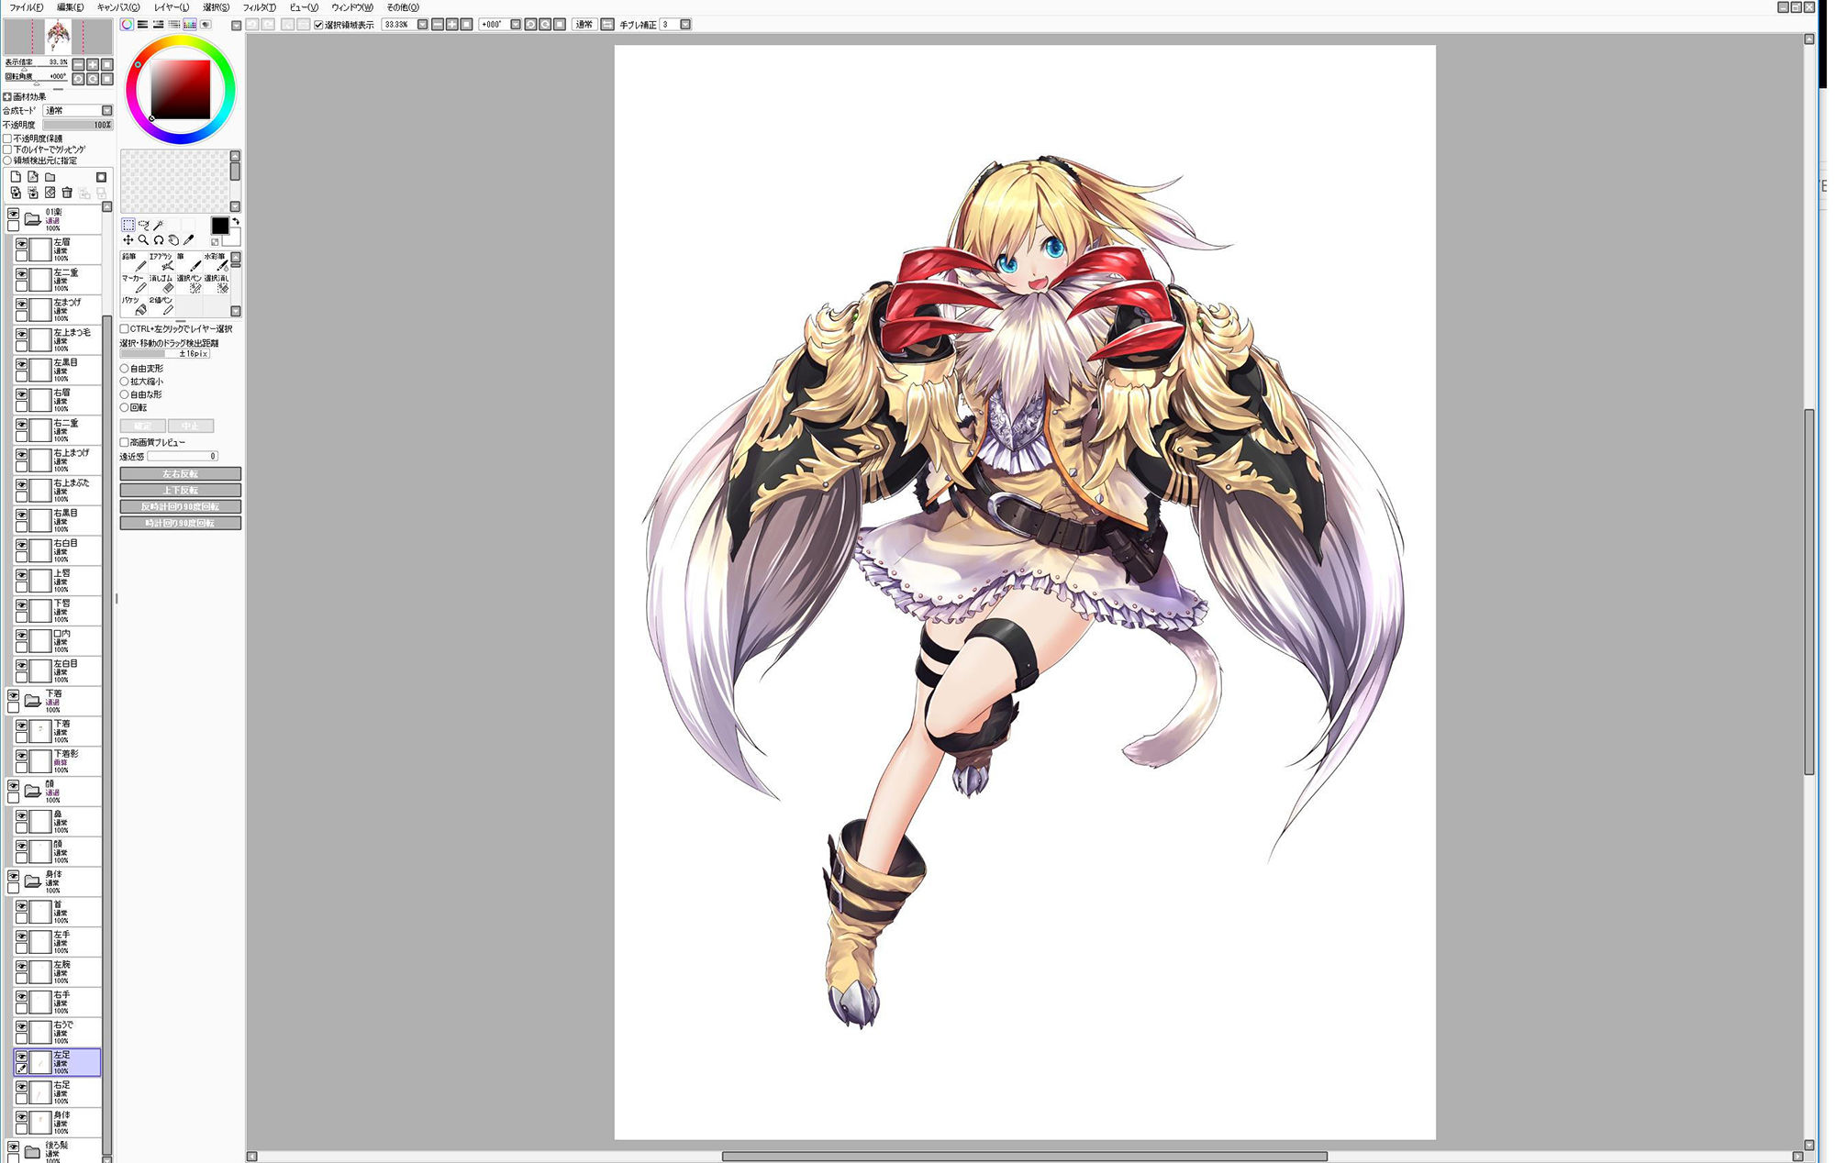
Task: Open the zoom percentage dropdown in toolbar
Action: coord(422,25)
